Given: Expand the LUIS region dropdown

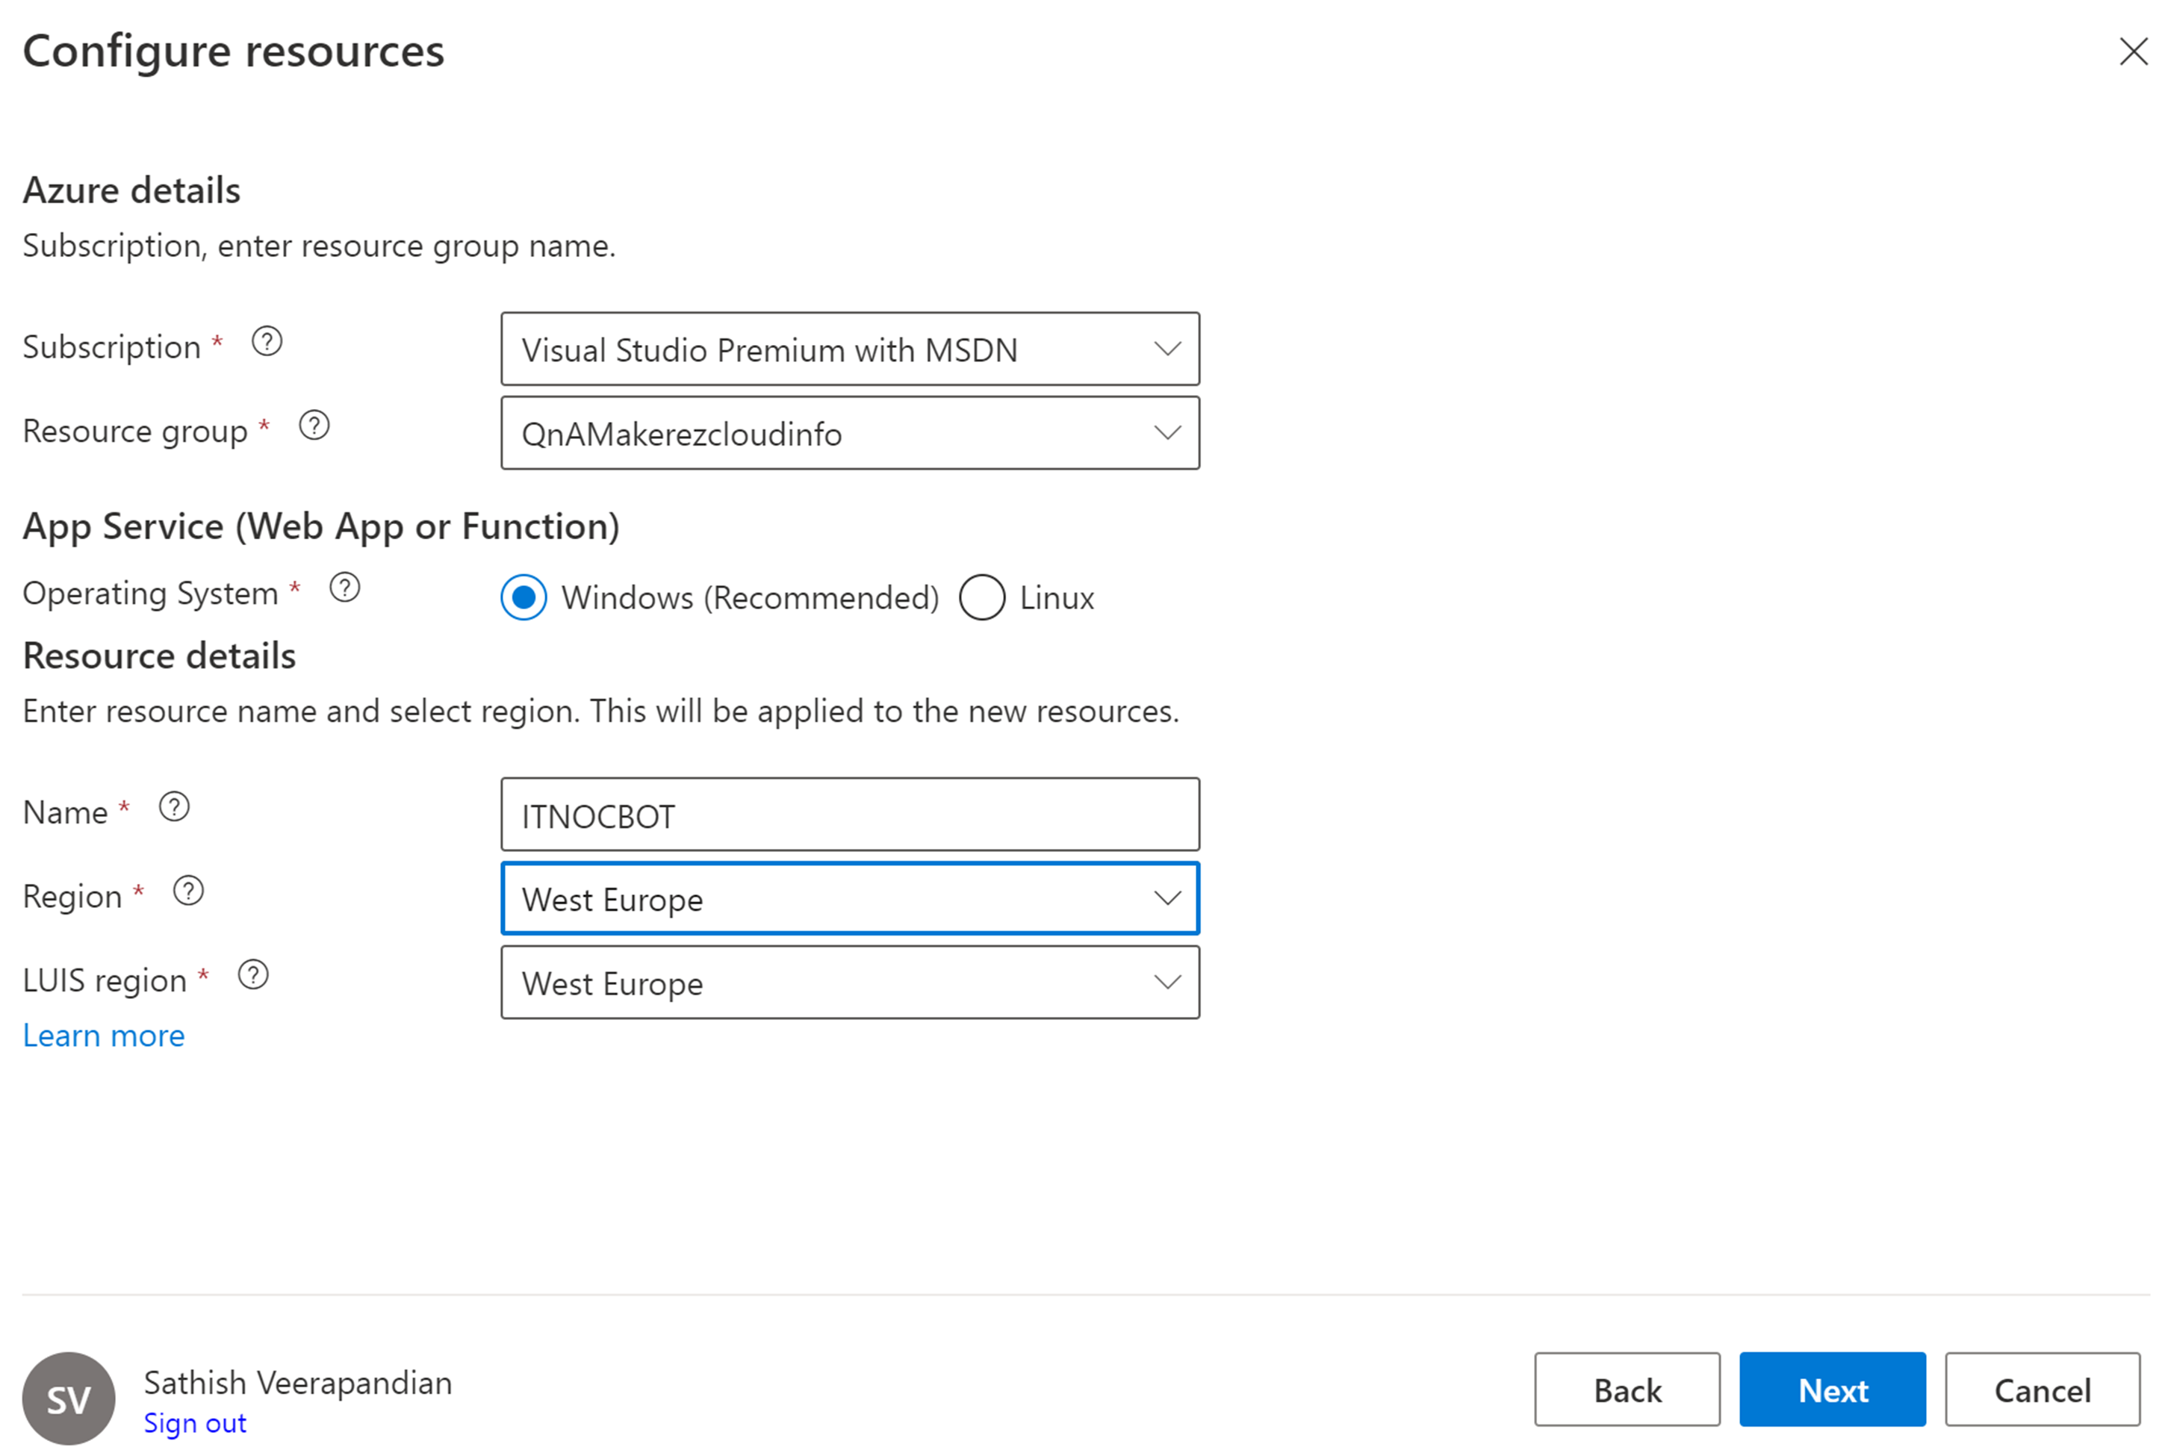Looking at the screenshot, I should 849,983.
